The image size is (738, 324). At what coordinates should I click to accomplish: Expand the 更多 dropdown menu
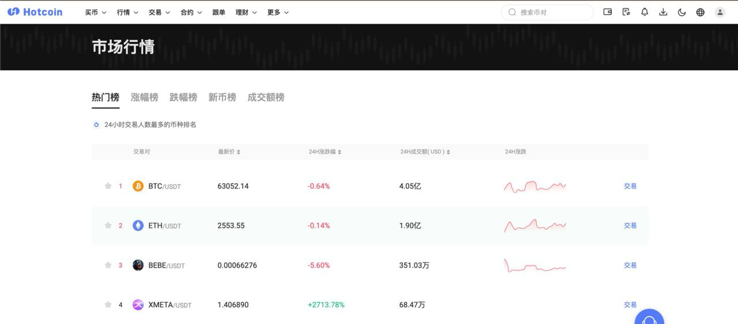[x=278, y=12]
